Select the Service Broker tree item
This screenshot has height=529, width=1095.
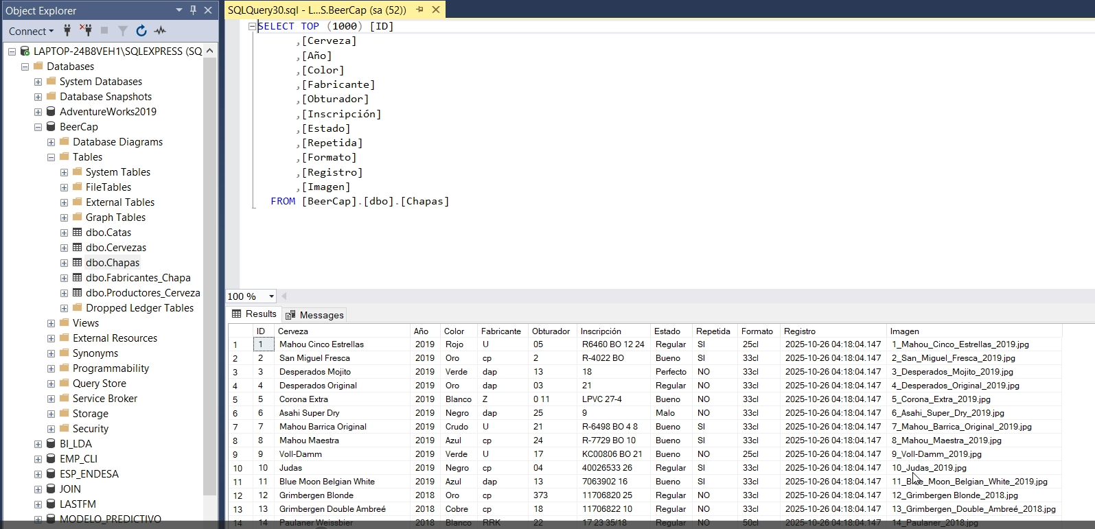105,398
